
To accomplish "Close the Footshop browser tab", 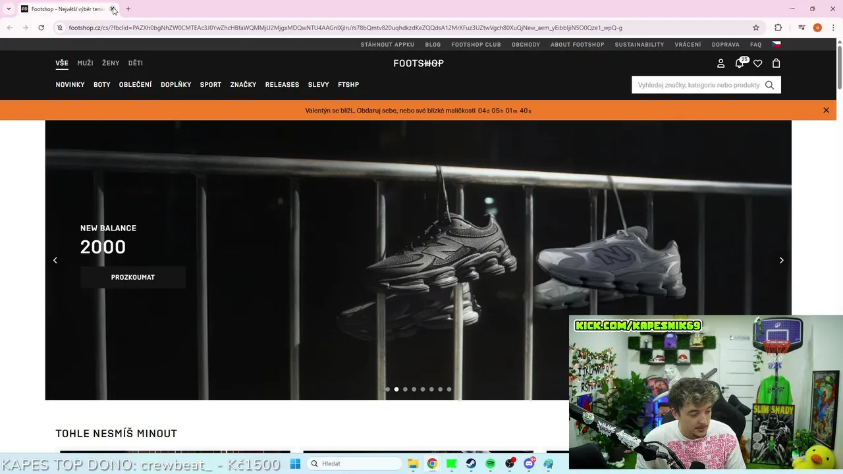I will [113, 9].
